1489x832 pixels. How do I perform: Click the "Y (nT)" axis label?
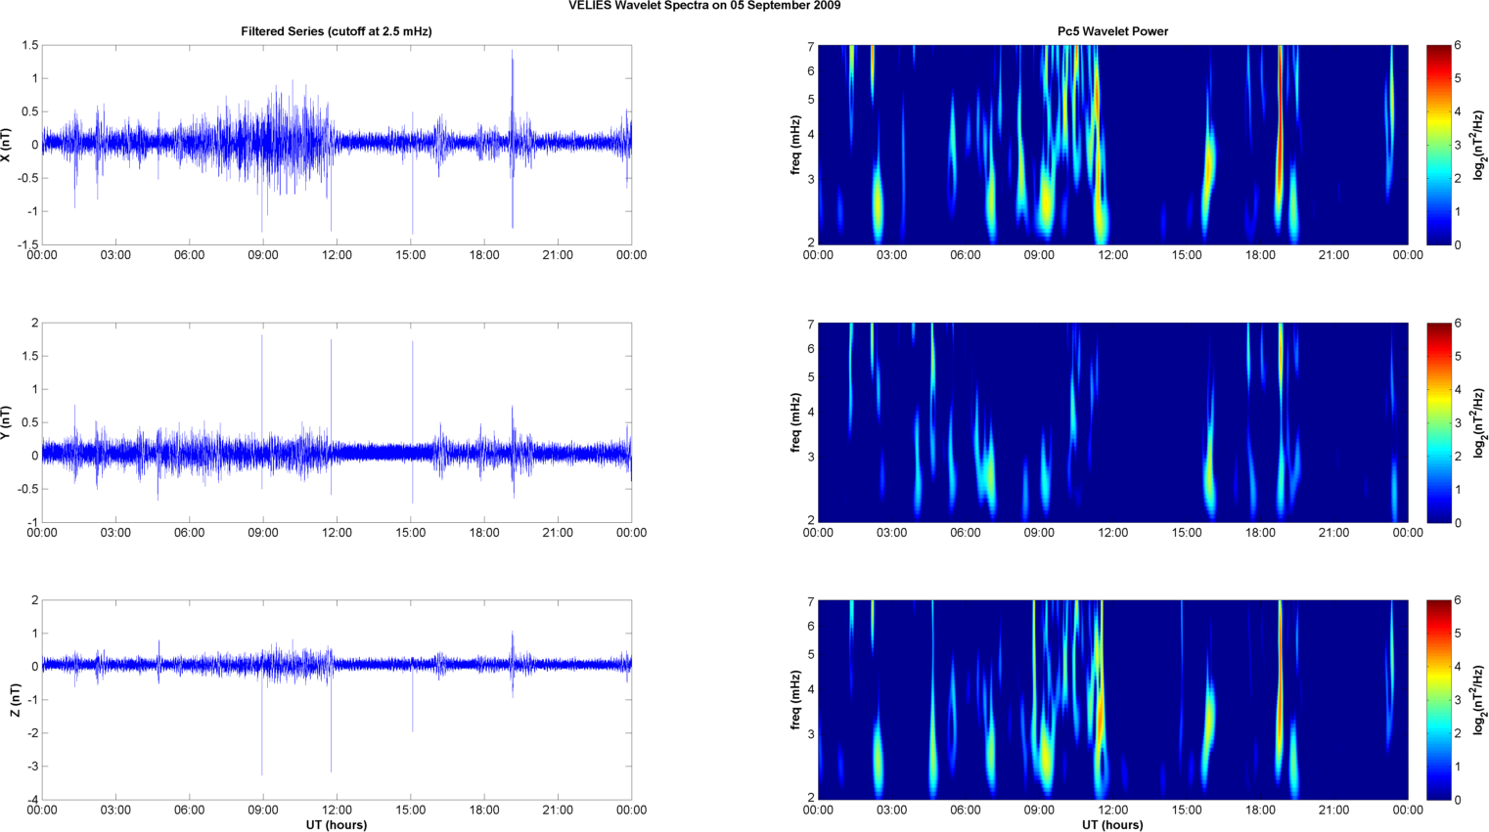[x=8, y=422]
